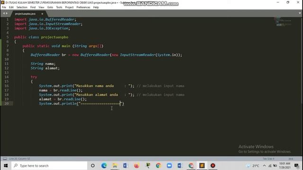Open the Help menu
This screenshot has height=170, width=303.
coord(96,8)
